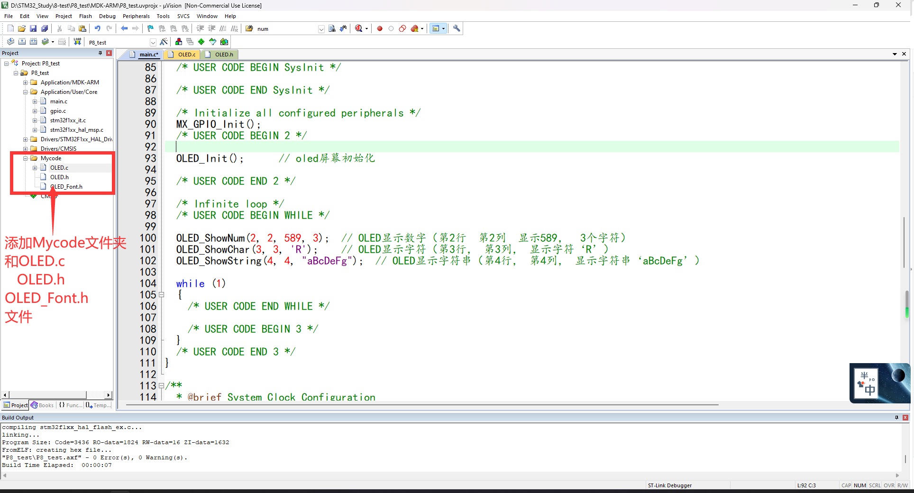Open the Configuration wrench icon
This screenshot has height=493, width=914.
(x=456, y=28)
